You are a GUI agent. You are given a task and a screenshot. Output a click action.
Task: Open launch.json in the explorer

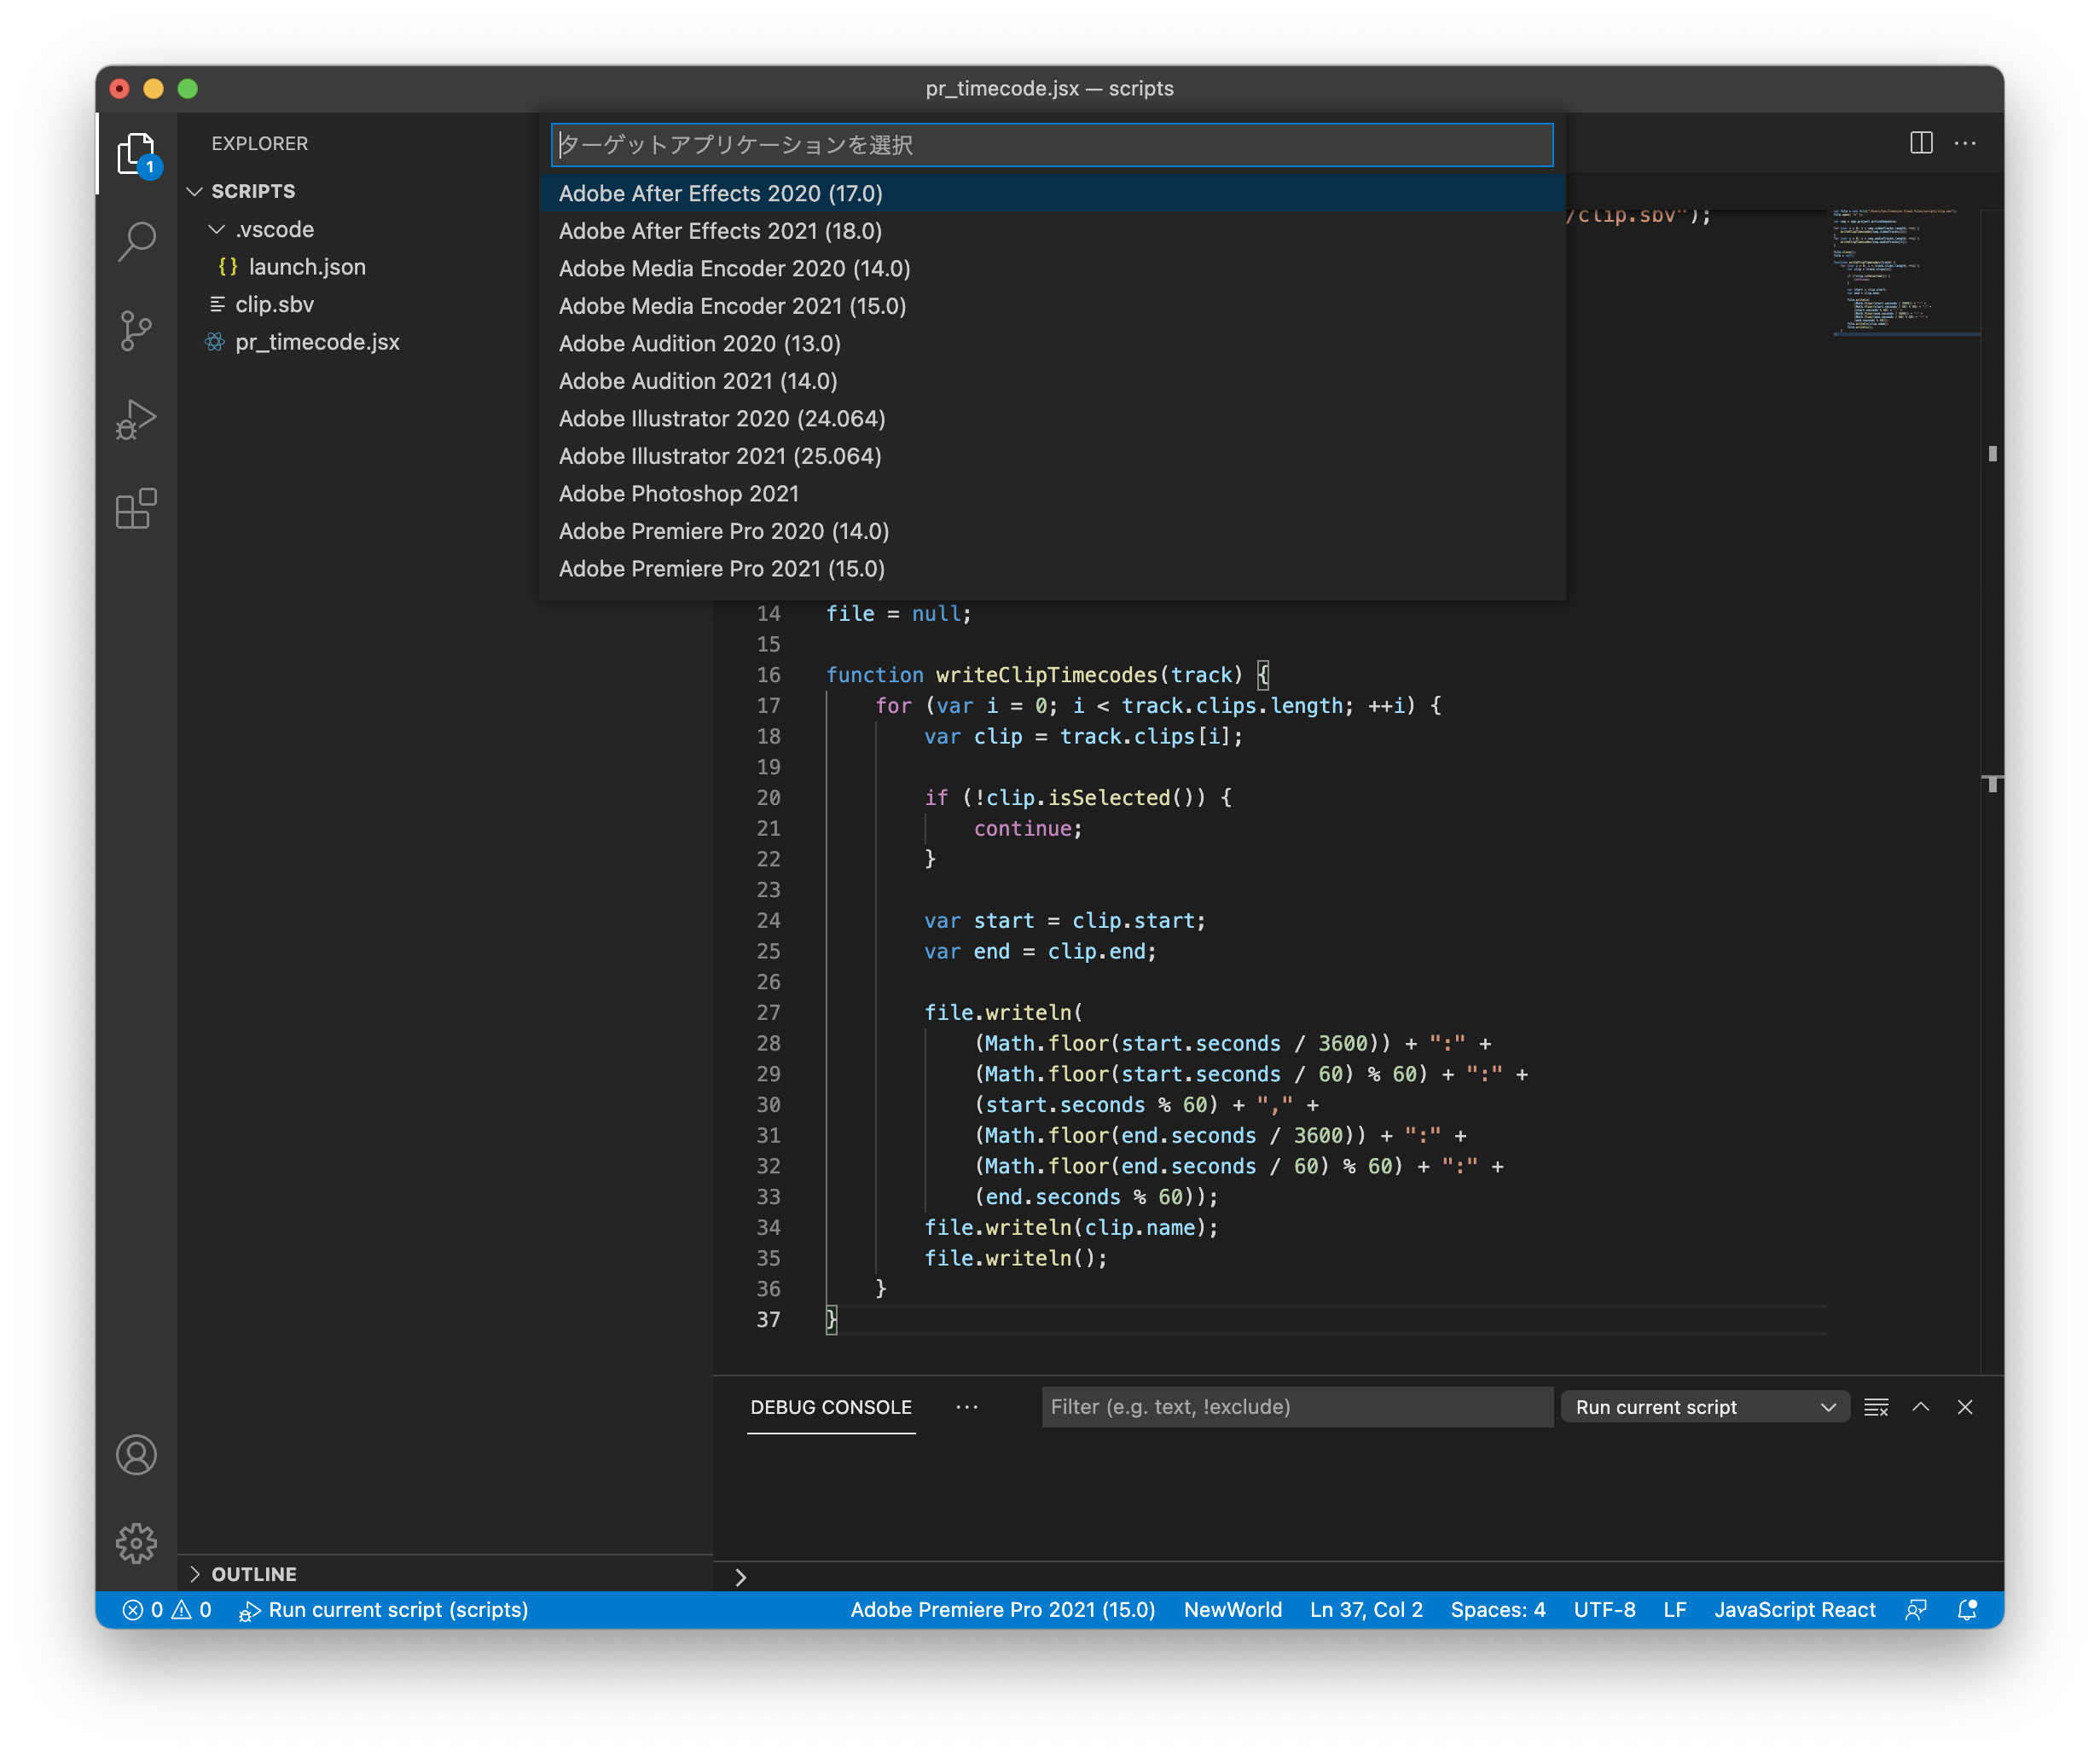point(306,267)
